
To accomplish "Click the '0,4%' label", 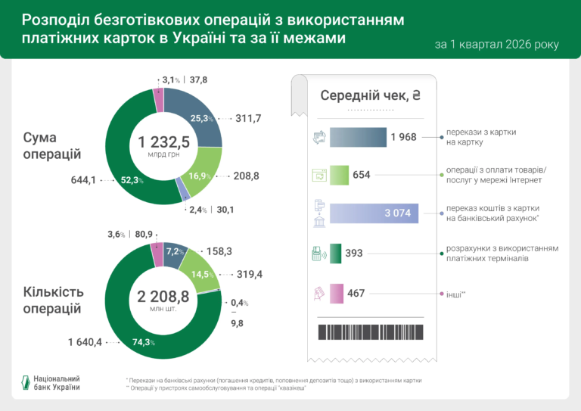I will 239,303.
